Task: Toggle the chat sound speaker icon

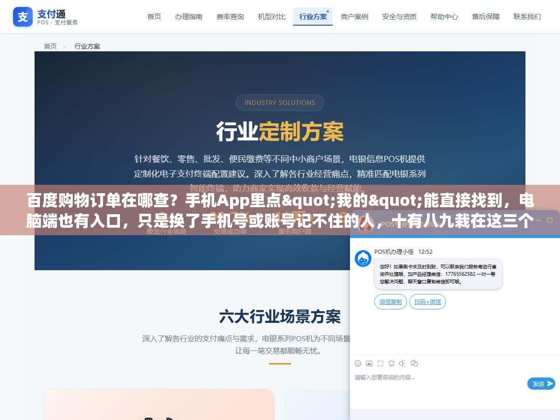Action: 403,364
